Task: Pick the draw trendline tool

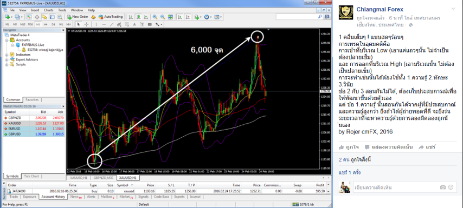Action: [112, 24]
